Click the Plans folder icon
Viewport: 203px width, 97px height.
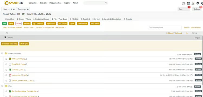point(6,86)
